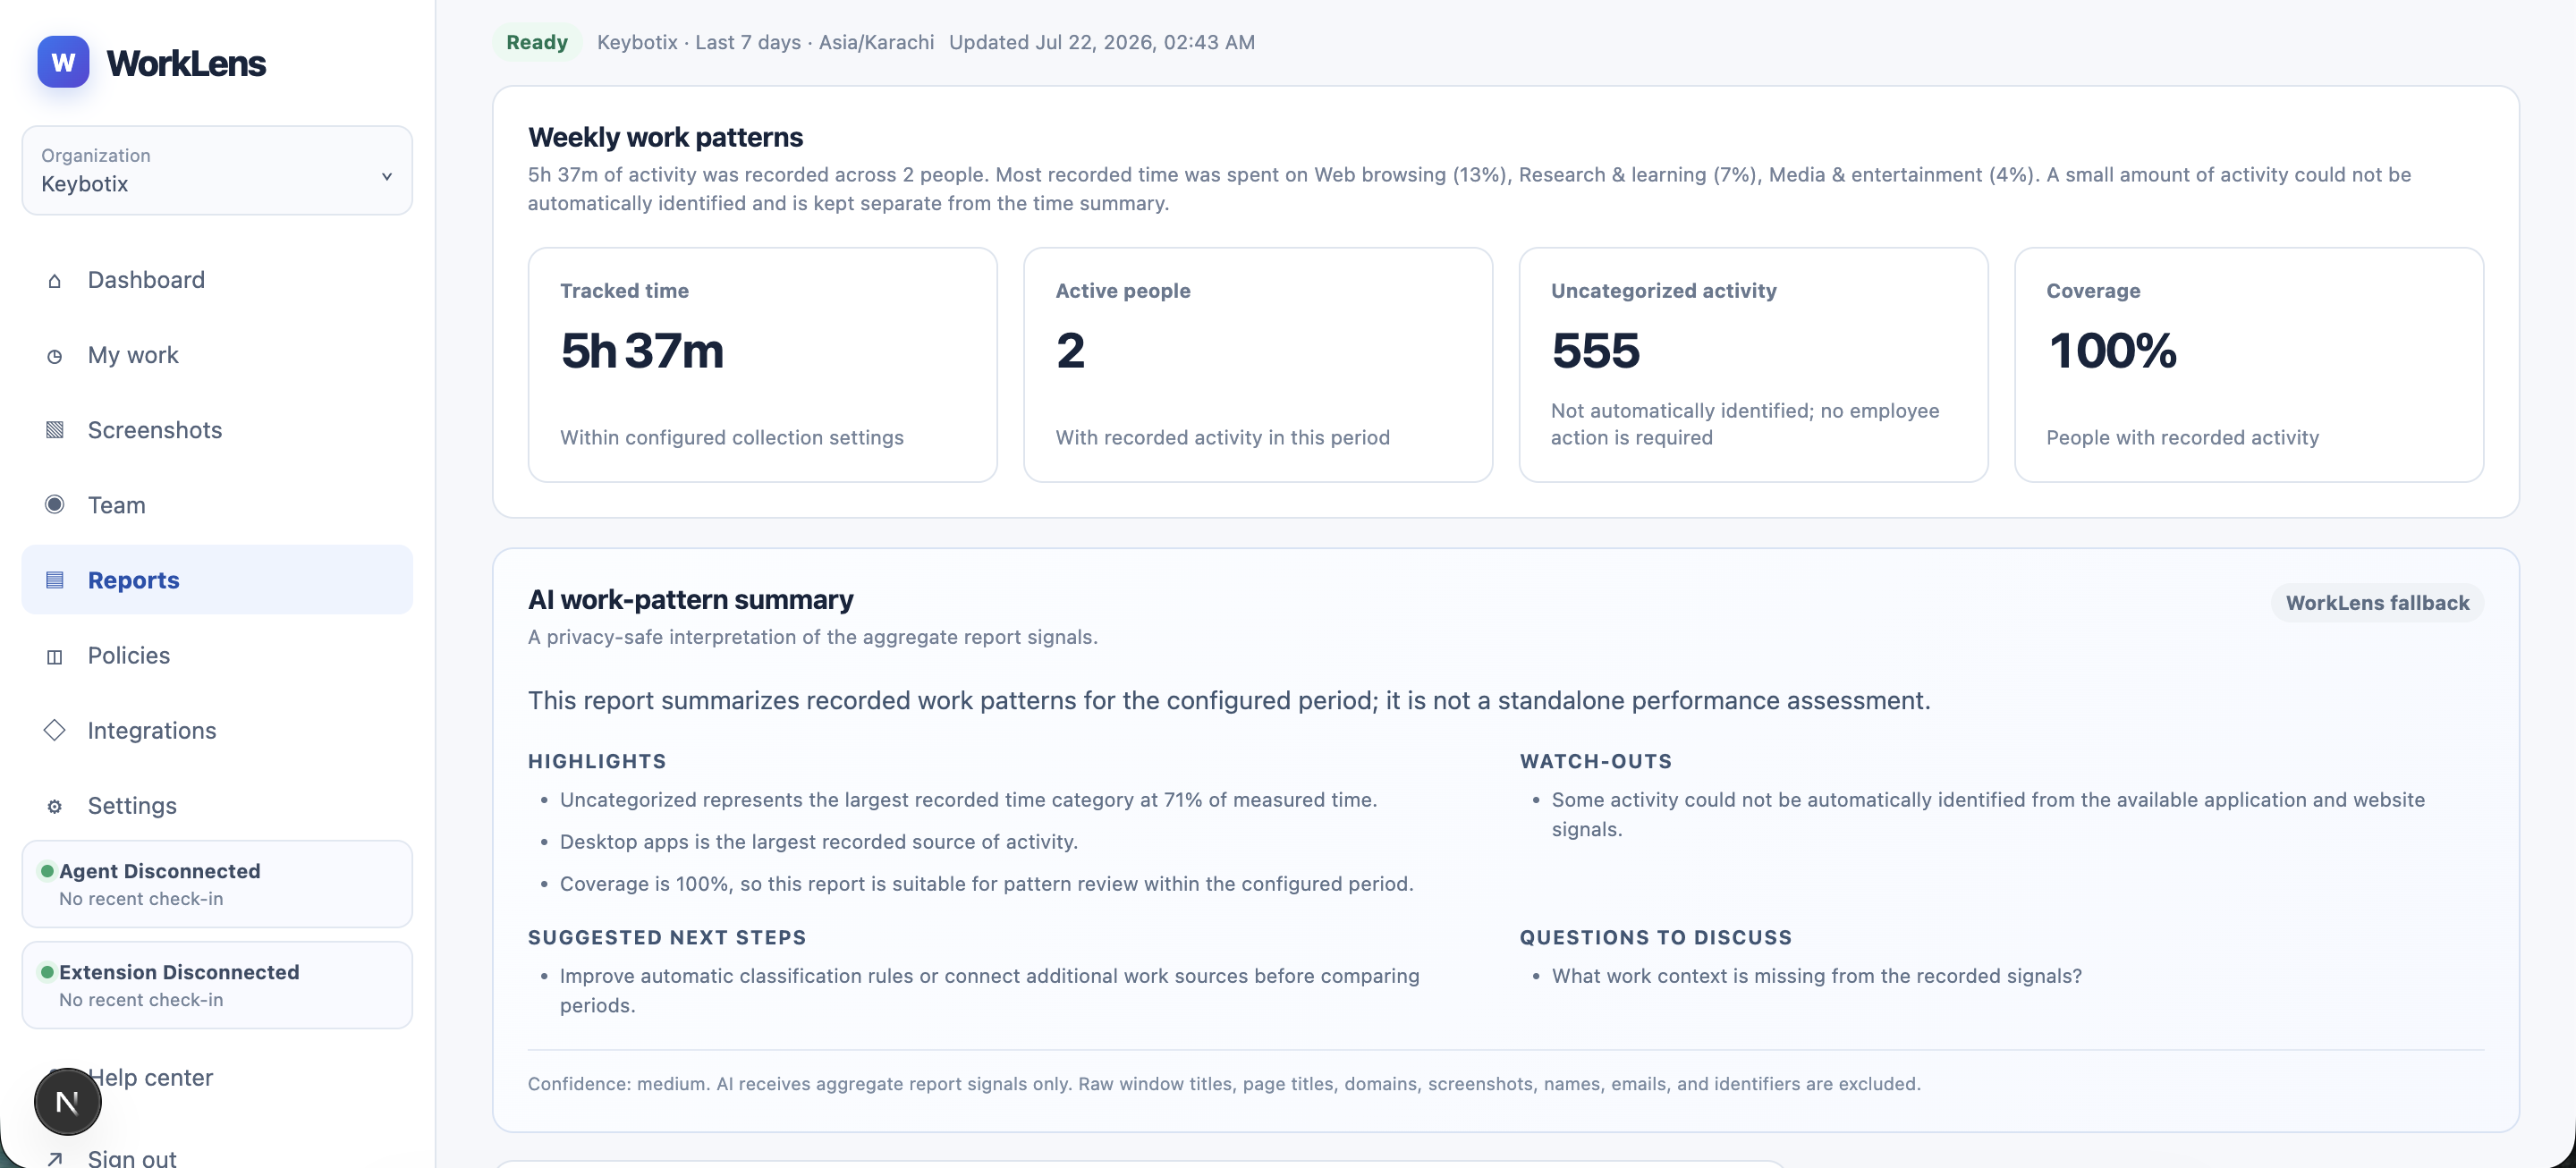The width and height of the screenshot is (2576, 1168).
Task: Click the clock icon beside My work
Action: 55,356
